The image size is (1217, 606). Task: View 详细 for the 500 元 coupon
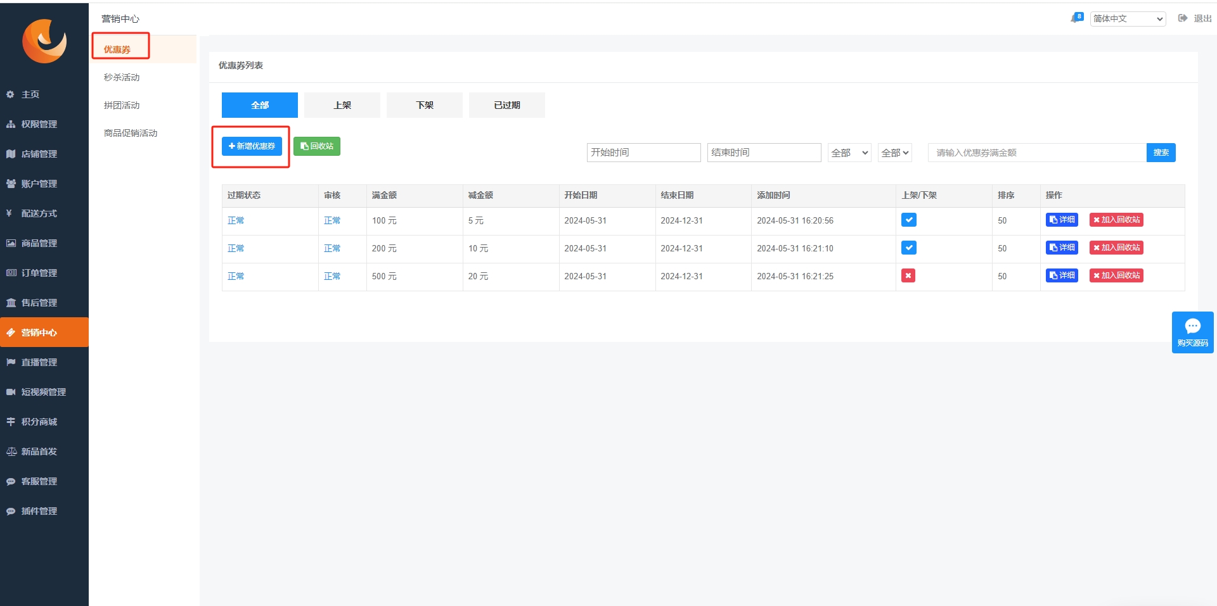click(1062, 275)
